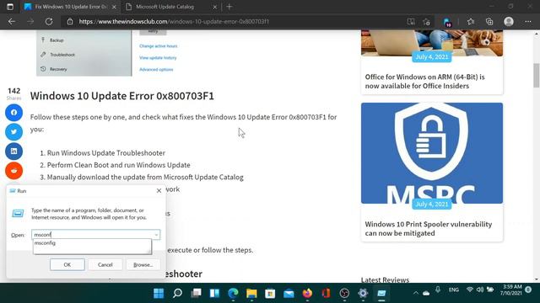Click Cancel in the Run dialog
Screen dimensions: 540x303
pyautogui.click(x=105, y=264)
